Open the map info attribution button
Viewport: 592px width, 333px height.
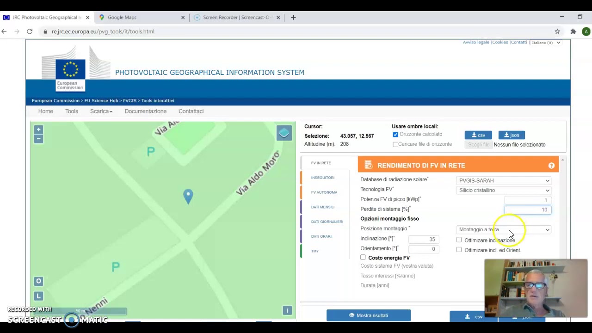(x=287, y=310)
